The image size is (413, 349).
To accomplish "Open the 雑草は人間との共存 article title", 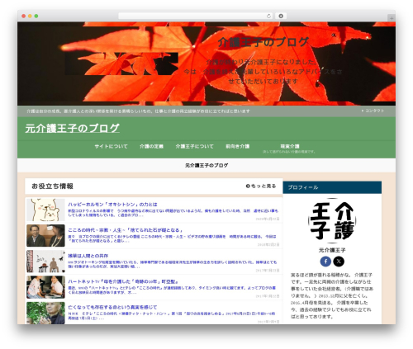I will coord(88,256).
